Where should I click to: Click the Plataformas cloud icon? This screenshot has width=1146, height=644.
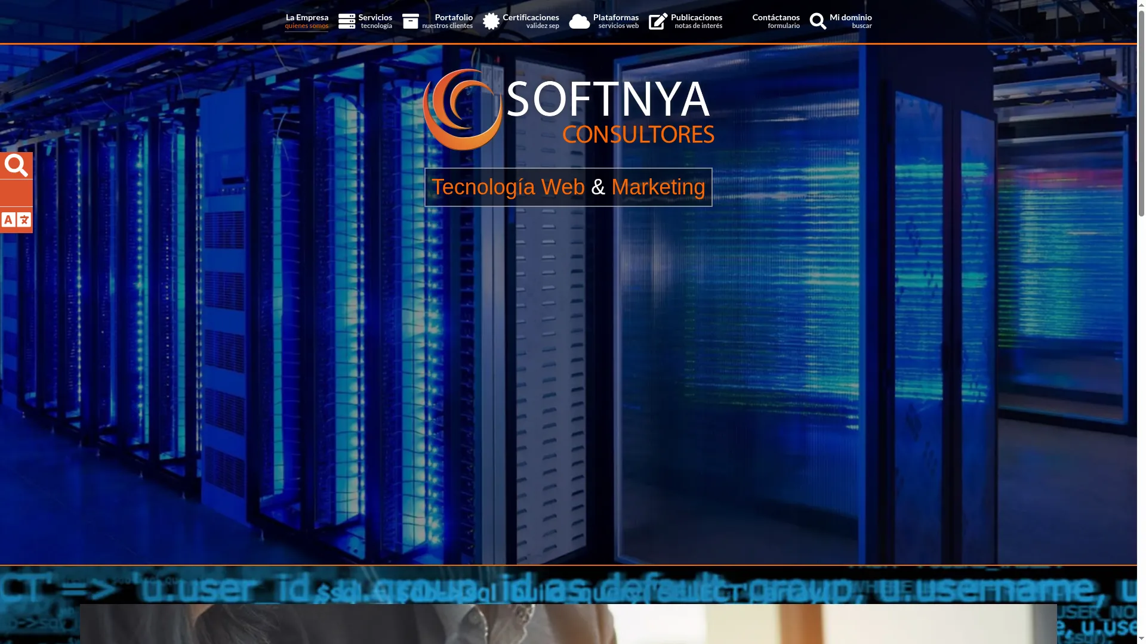(580, 21)
